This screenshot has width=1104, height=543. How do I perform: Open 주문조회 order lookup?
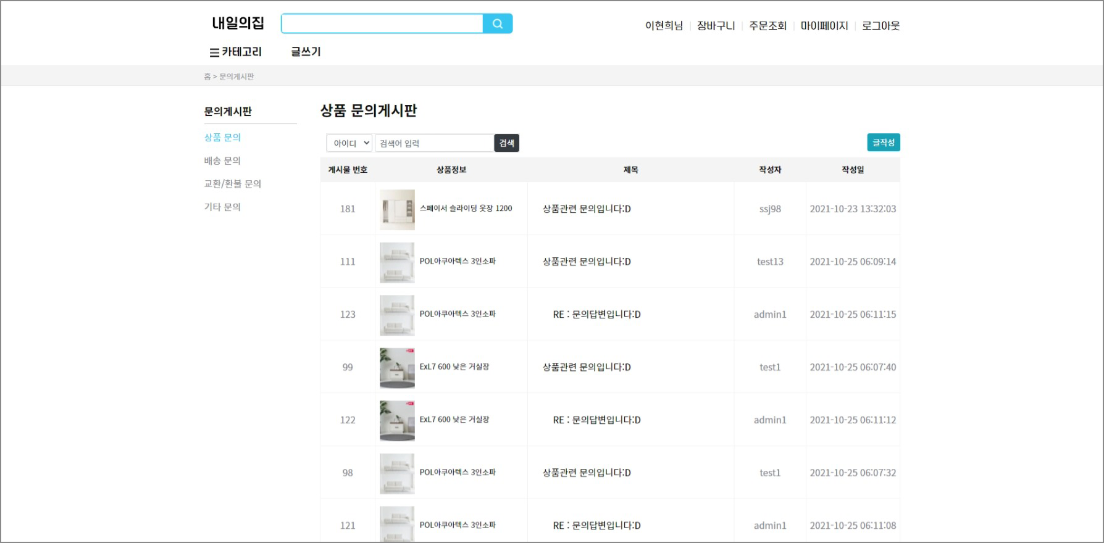click(767, 26)
